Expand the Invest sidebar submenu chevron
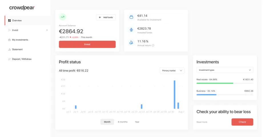This screenshot has width=263, height=137. point(47,30)
